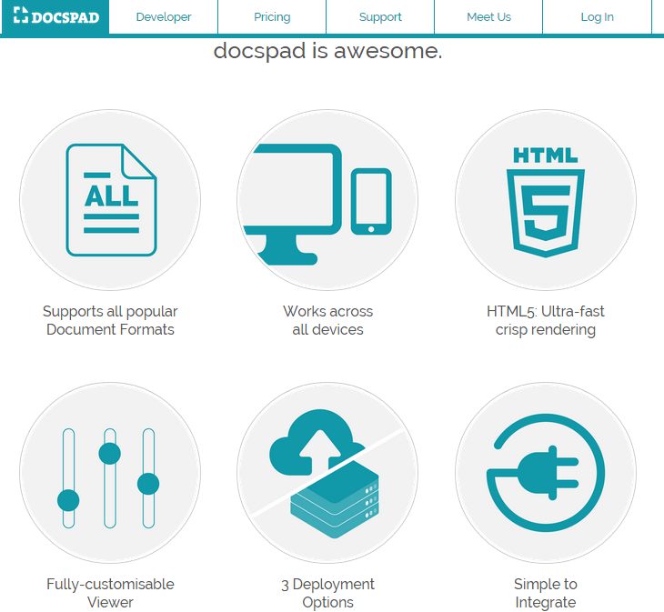
Task: Go to the Pricing page
Action: (x=272, y=17)
